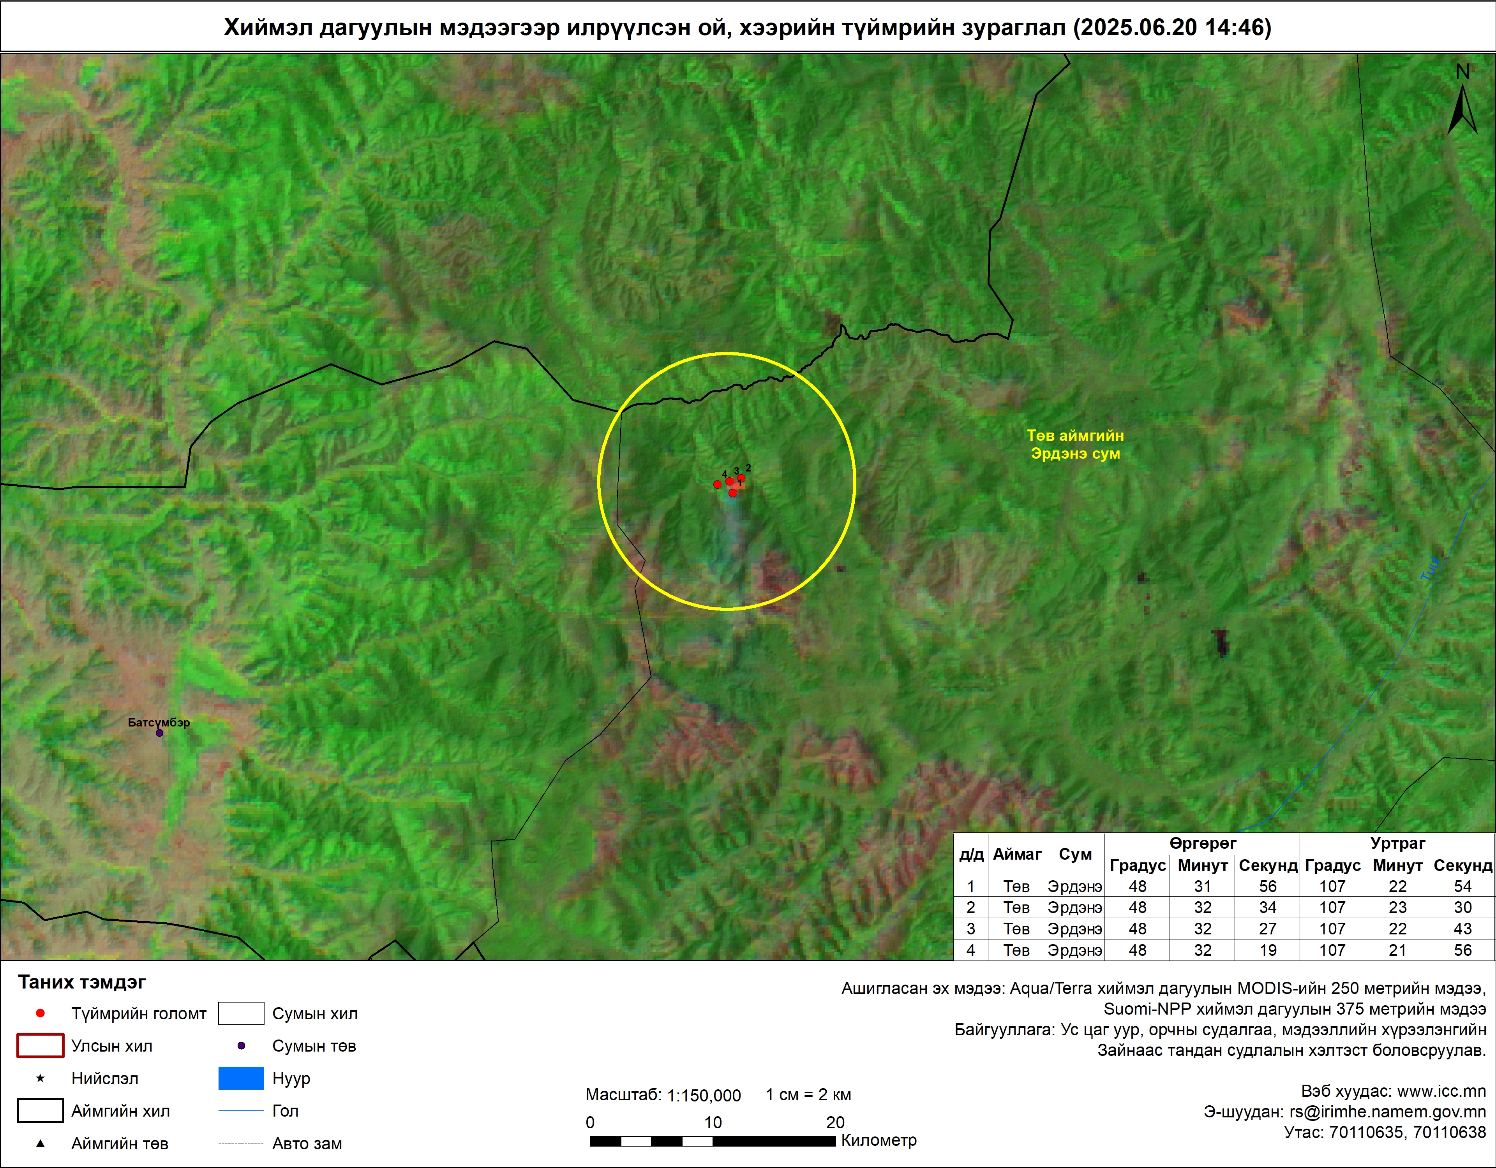Image resolution: width=1496 pixels, height=1168 pixels.
Task: Click the Нуур legend label
Action: coord(291,1079)
